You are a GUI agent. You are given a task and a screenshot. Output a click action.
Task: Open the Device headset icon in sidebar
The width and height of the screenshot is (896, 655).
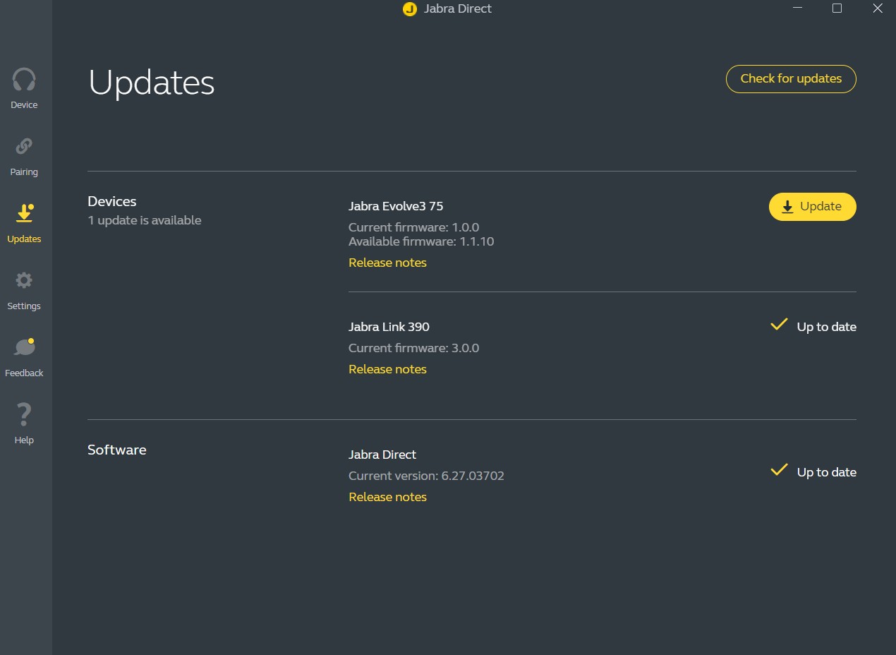[24, 80]
